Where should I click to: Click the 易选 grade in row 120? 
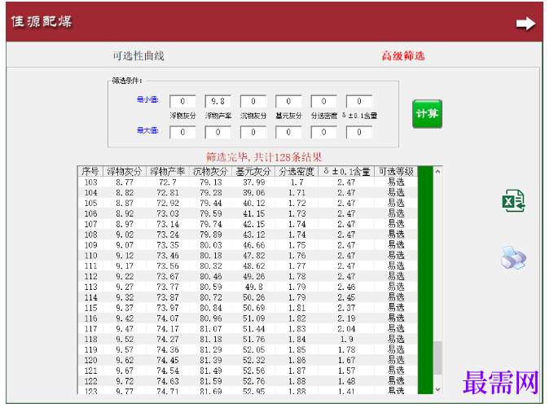tap(396, 360)
